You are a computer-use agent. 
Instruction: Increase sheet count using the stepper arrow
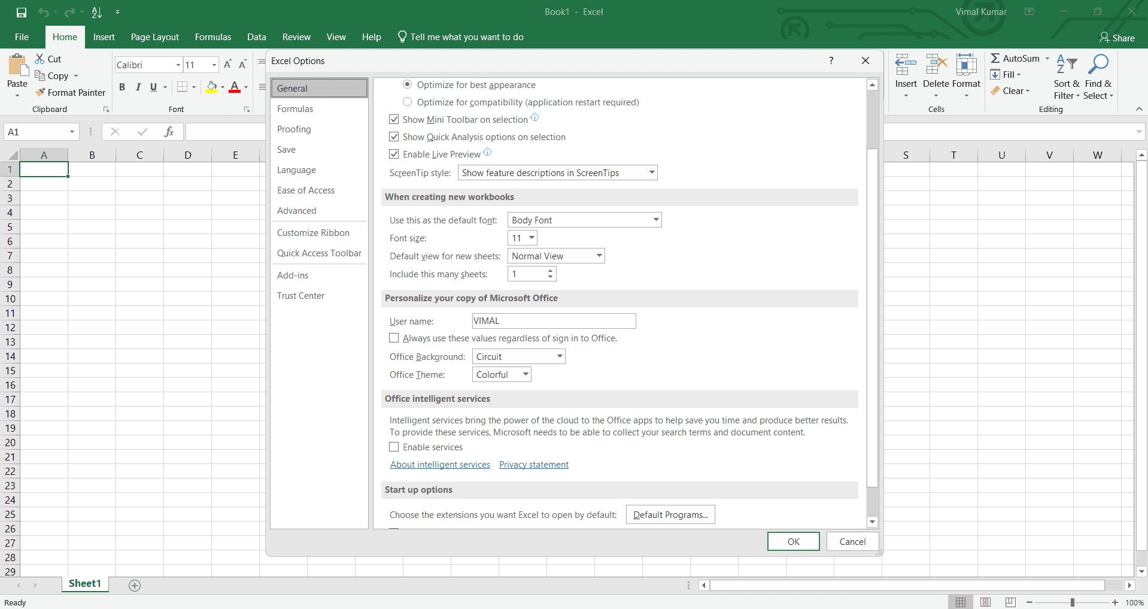(x=550, y=271)
